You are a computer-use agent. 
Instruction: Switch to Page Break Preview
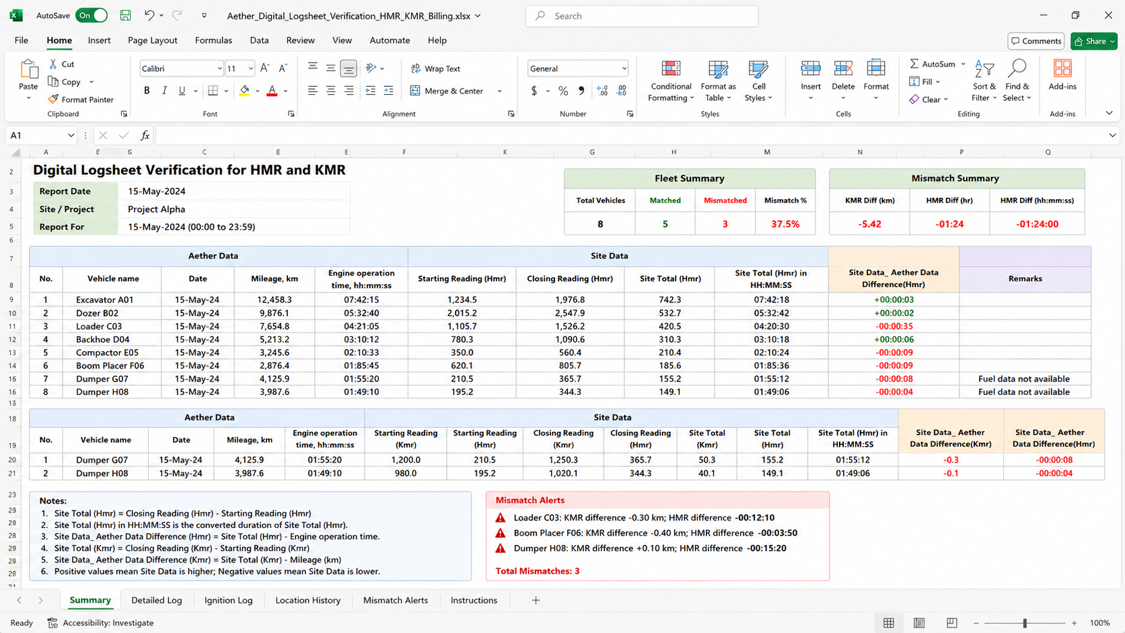tap(951, 623)
